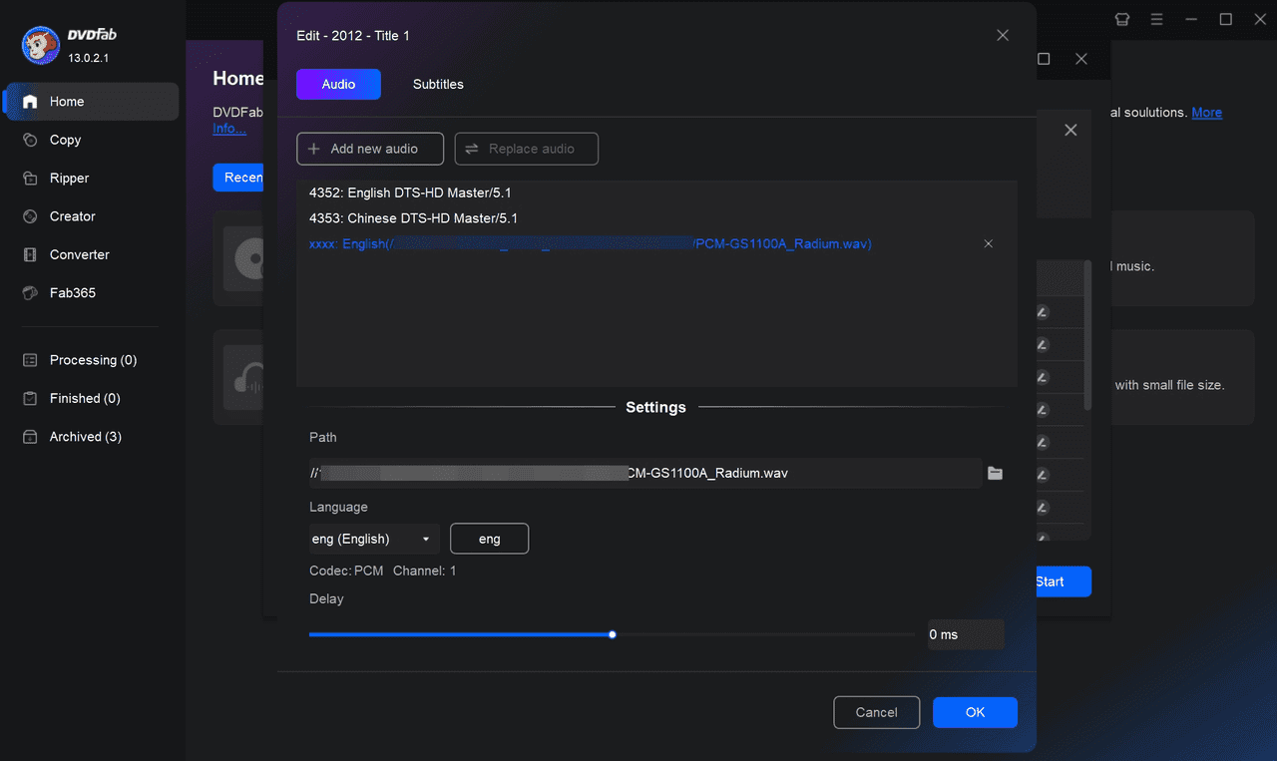1277x761 pixels.
Task: Click the eng language code field
Action: tap(489, 539)
